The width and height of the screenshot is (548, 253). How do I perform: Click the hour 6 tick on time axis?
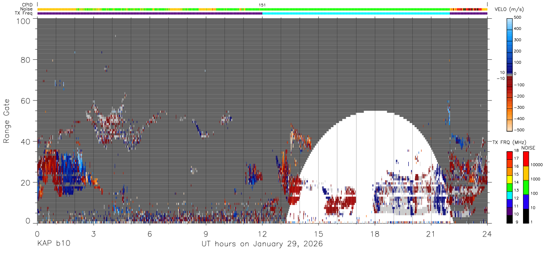(149, 234)
